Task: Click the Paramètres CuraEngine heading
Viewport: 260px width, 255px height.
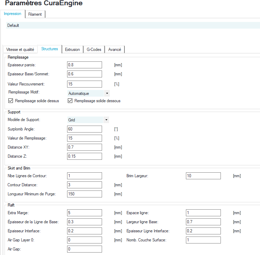Action: 44,3
